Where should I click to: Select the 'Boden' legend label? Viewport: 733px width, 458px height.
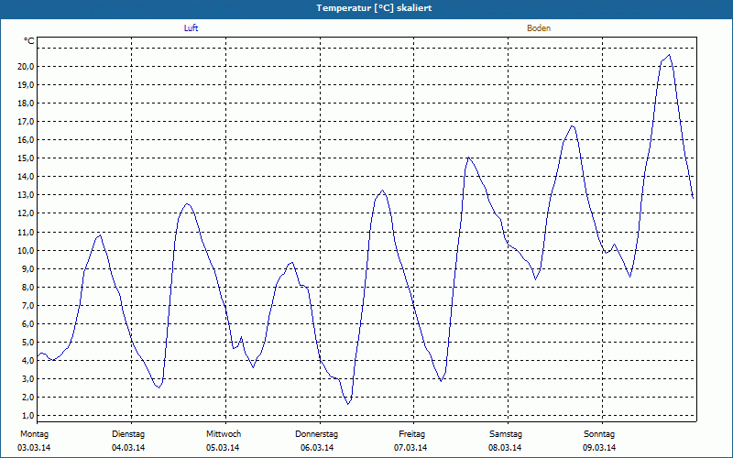[x=539, y=28]
